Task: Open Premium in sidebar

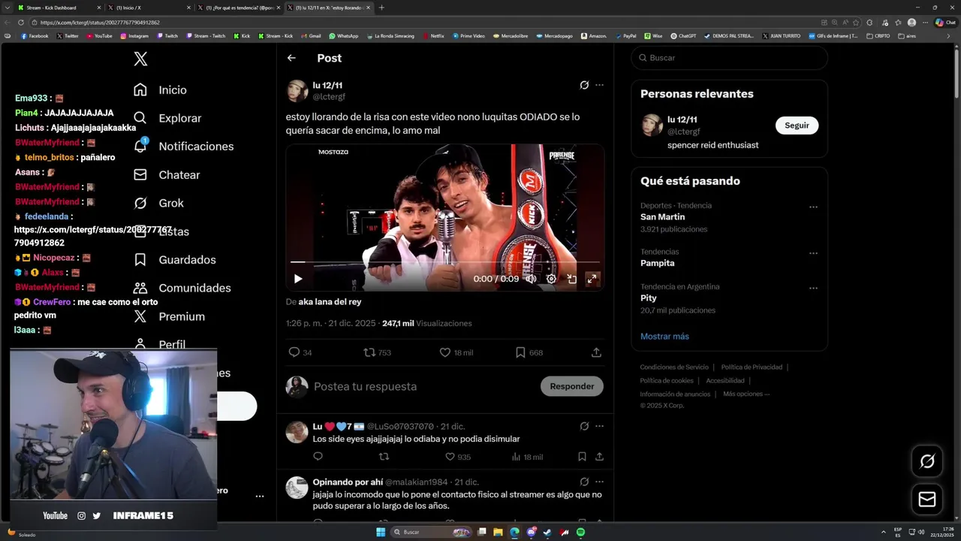Action: [169, 316]
